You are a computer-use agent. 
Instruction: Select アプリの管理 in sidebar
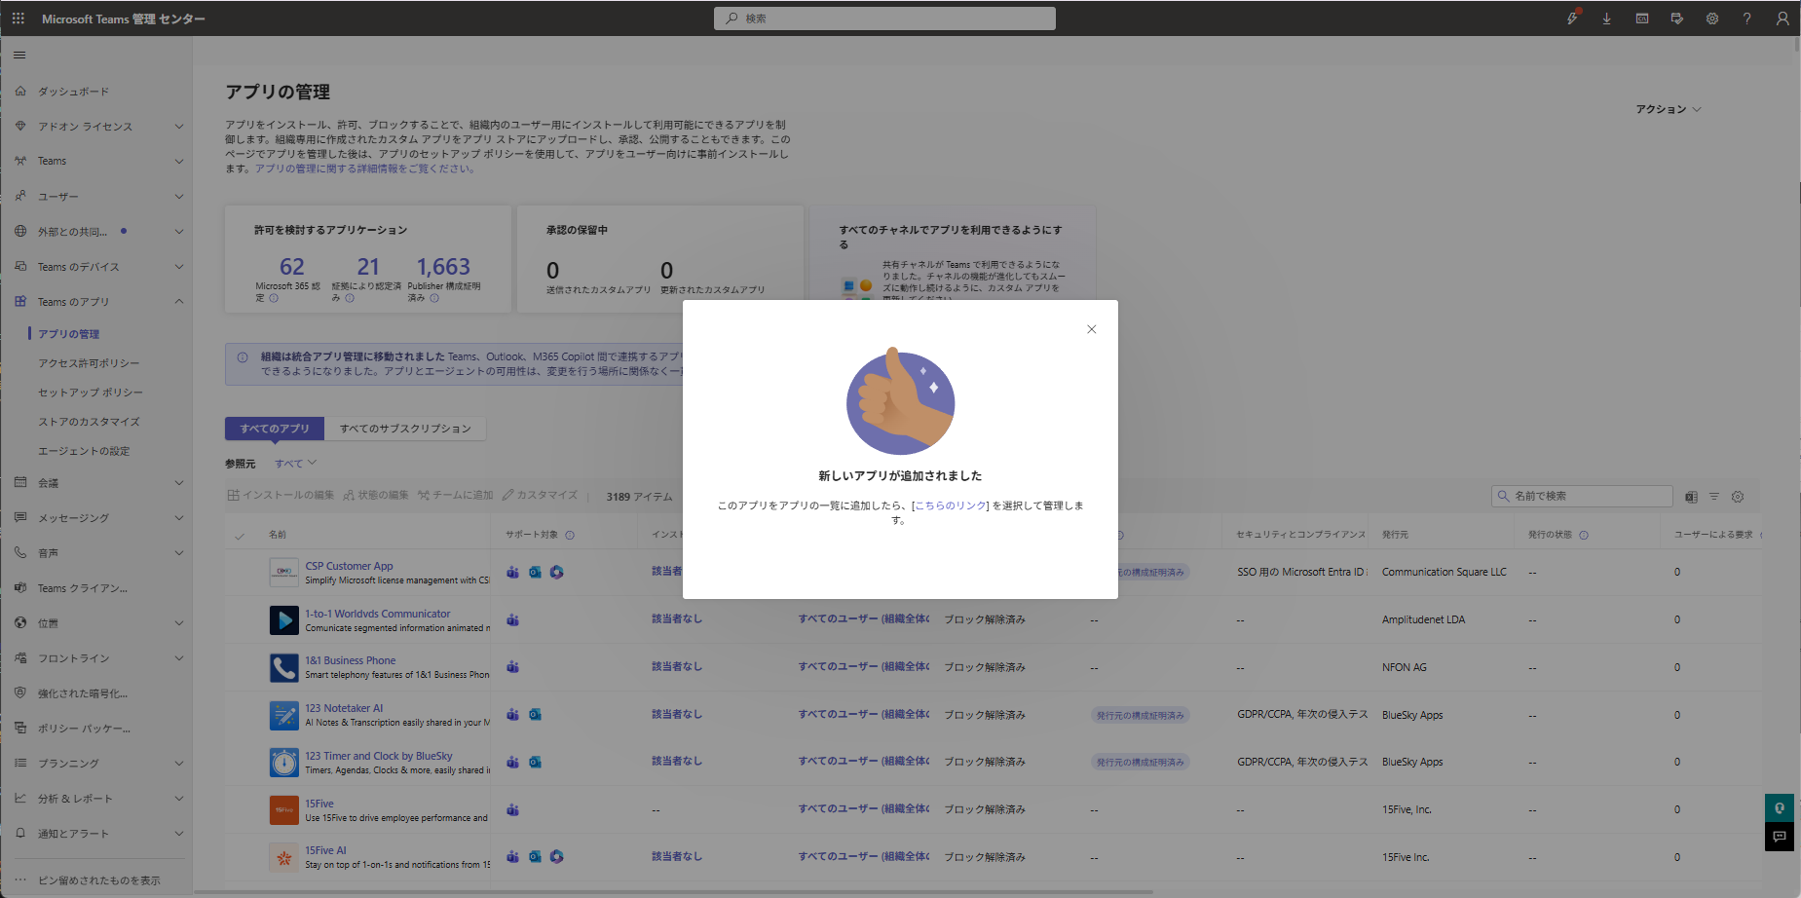[x=68, y=334]
